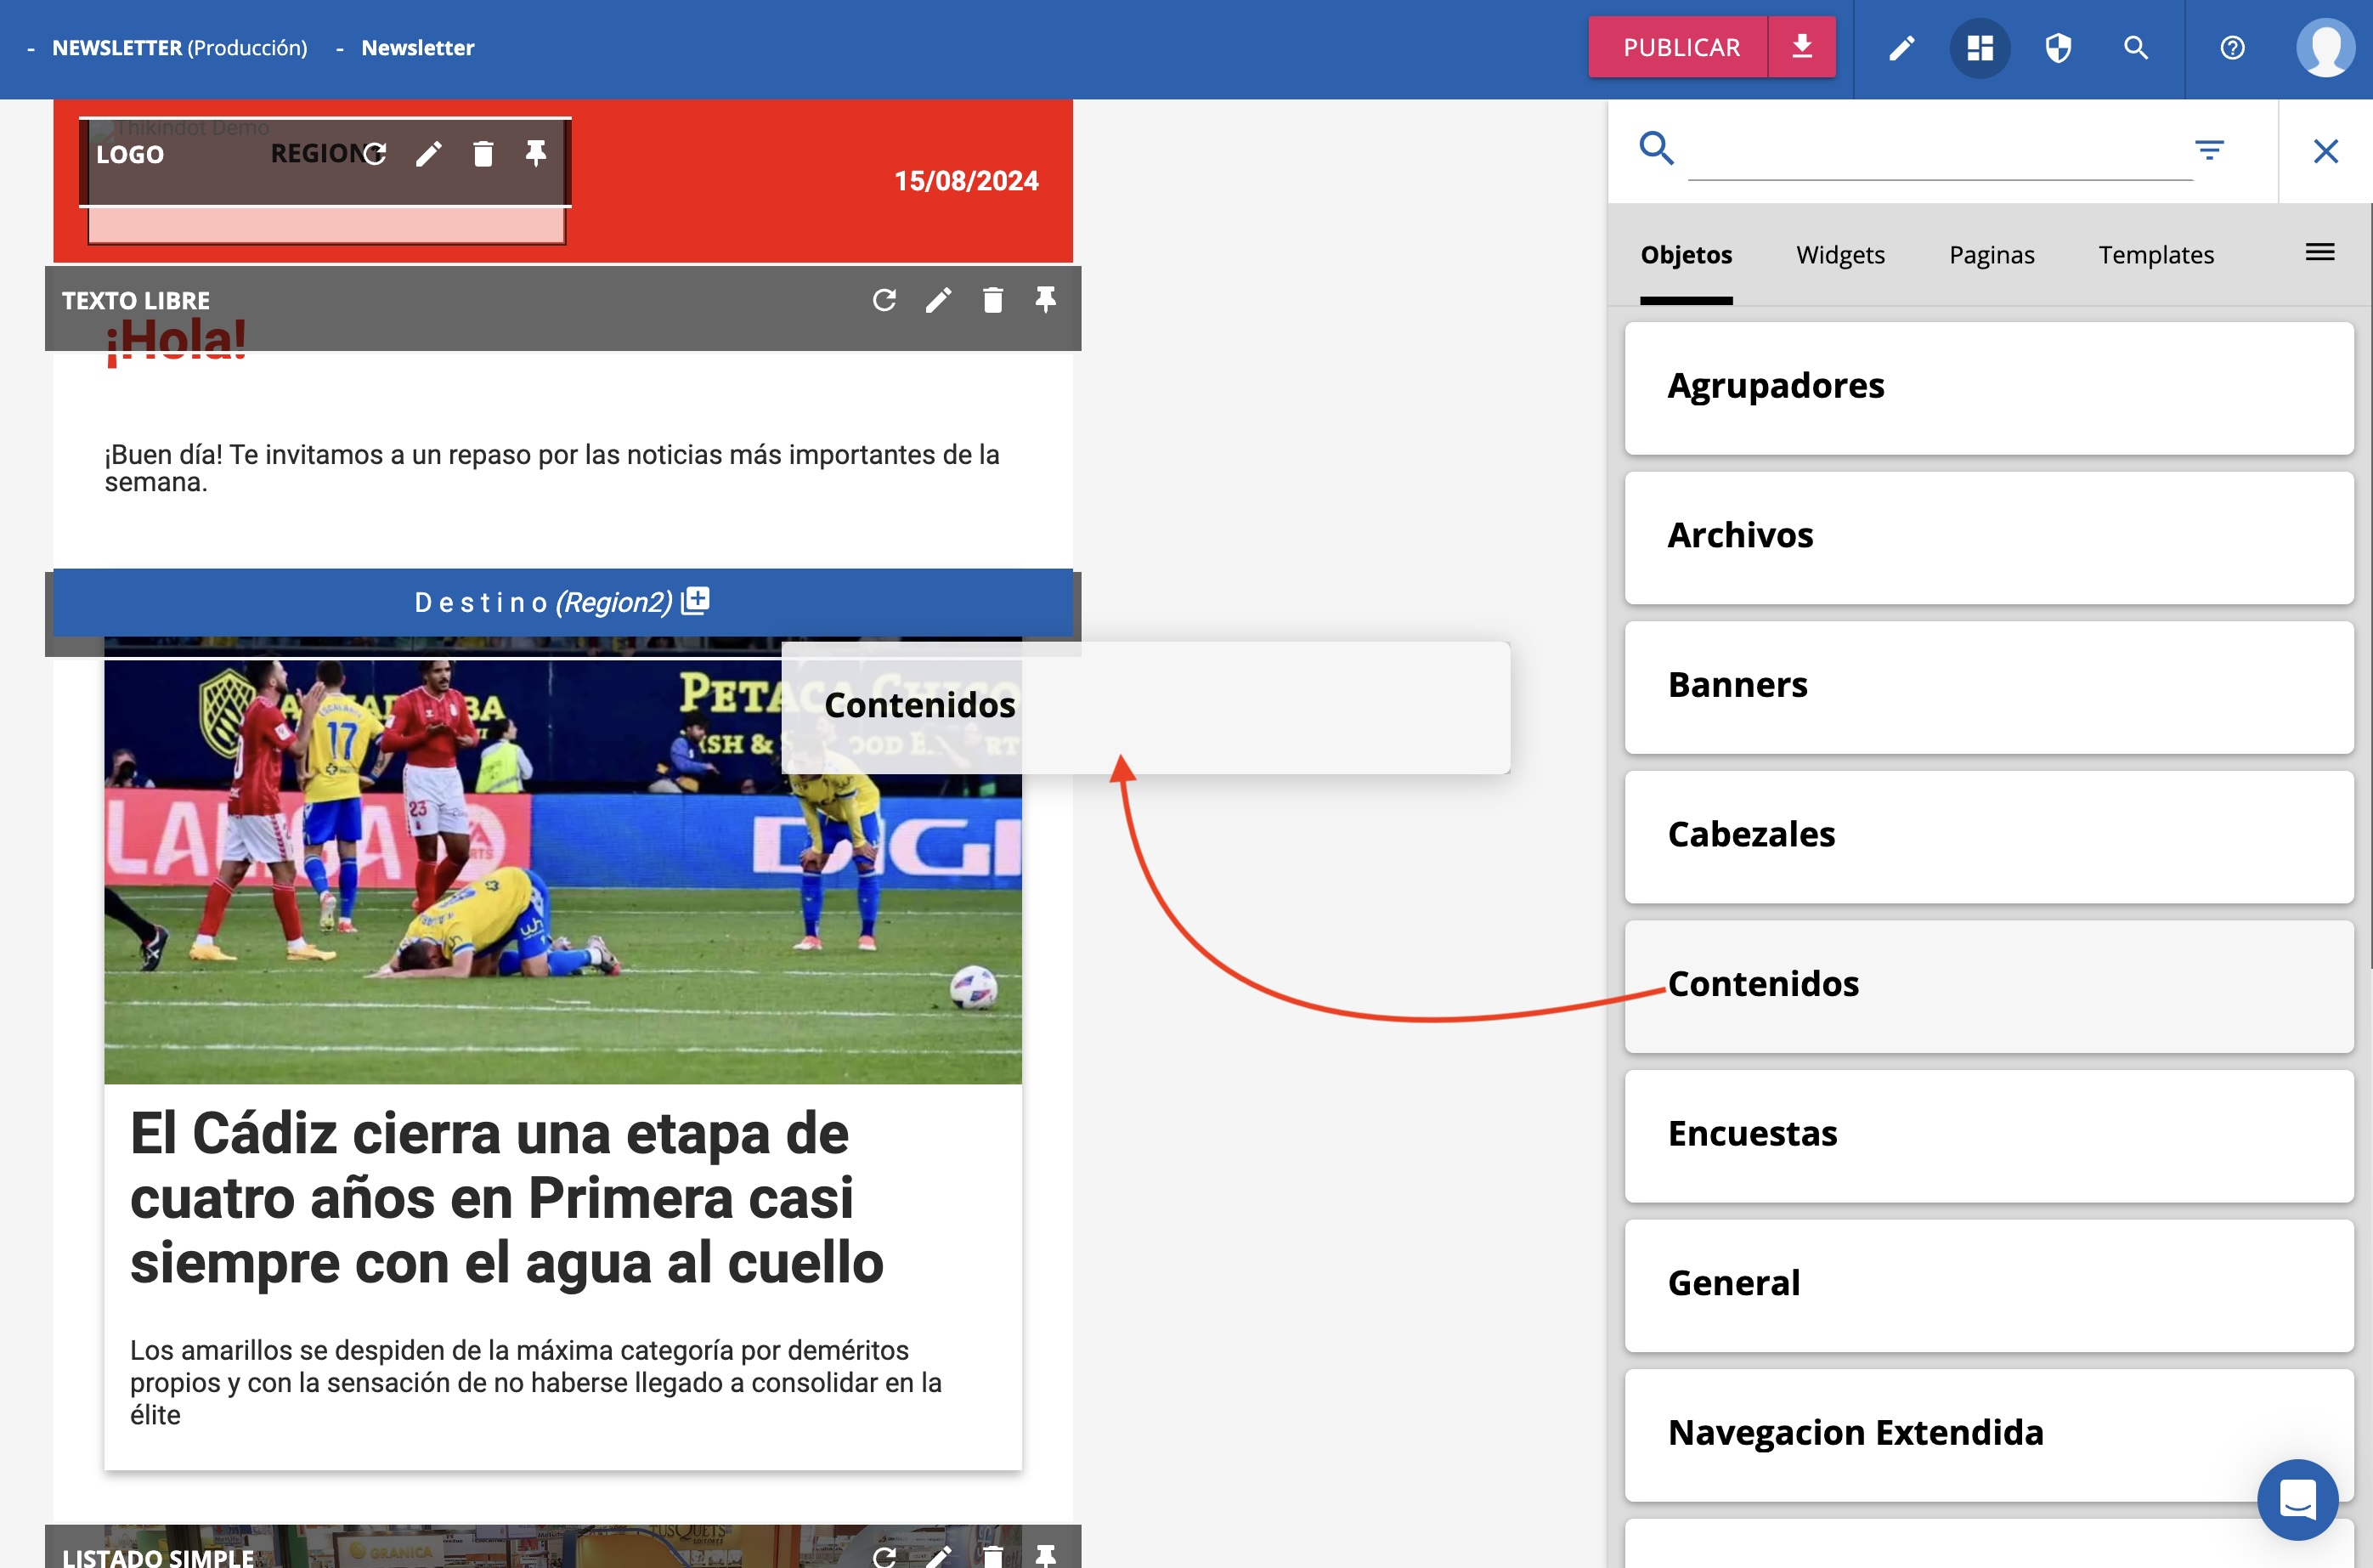
Task: Delete the Texto Libre block
Action: (992, 300)
